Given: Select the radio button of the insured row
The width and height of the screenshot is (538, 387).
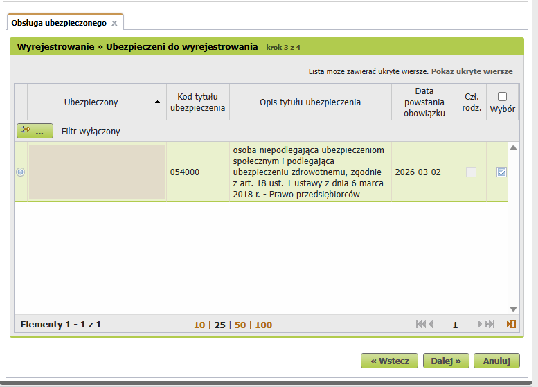Looking at the screenshot, I should pyautogui.click(x=21, y=172).
